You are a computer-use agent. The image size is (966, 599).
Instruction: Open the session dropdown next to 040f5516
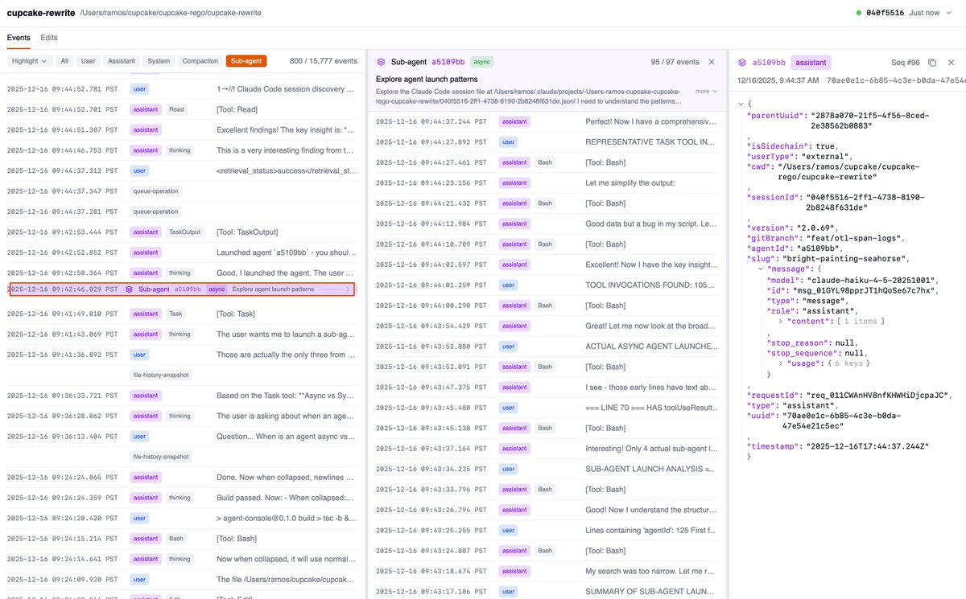coord(949,13)
